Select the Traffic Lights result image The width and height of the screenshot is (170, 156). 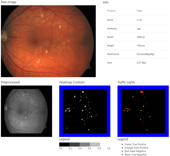143,111
